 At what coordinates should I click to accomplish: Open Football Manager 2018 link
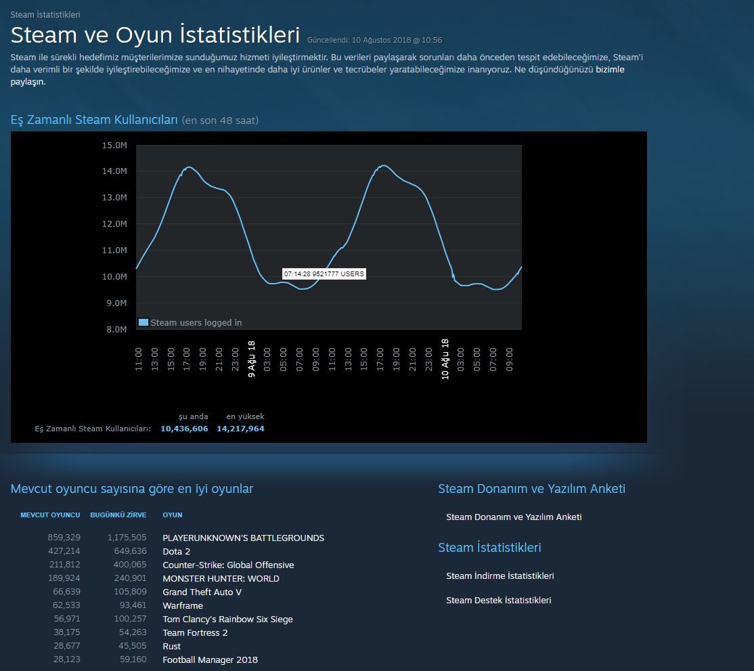210,660
